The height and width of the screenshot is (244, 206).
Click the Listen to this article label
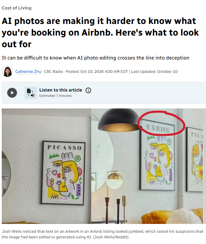[61, 90]
